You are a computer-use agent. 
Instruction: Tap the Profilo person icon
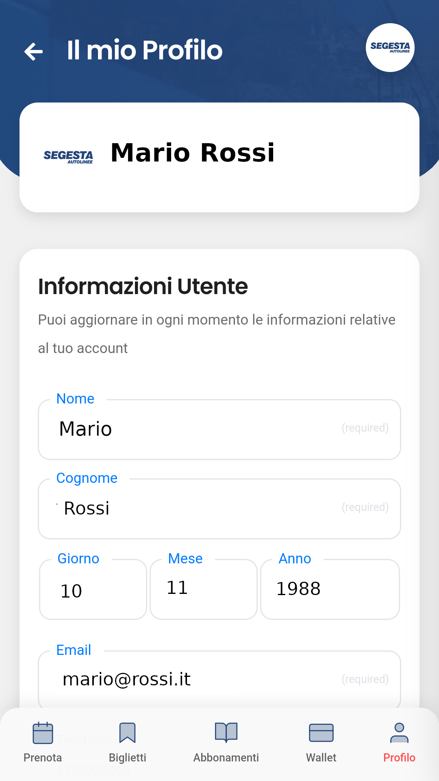[x=399, y=733]
